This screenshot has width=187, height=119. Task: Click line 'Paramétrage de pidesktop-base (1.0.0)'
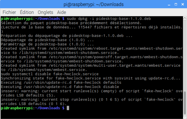click(x=47, y=44)
